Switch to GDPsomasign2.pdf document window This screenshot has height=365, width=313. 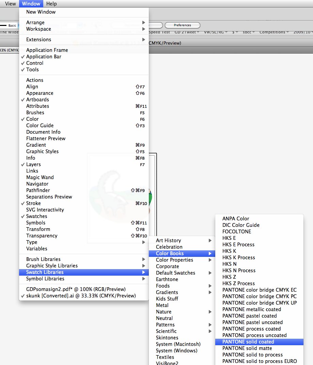[84, 289]
